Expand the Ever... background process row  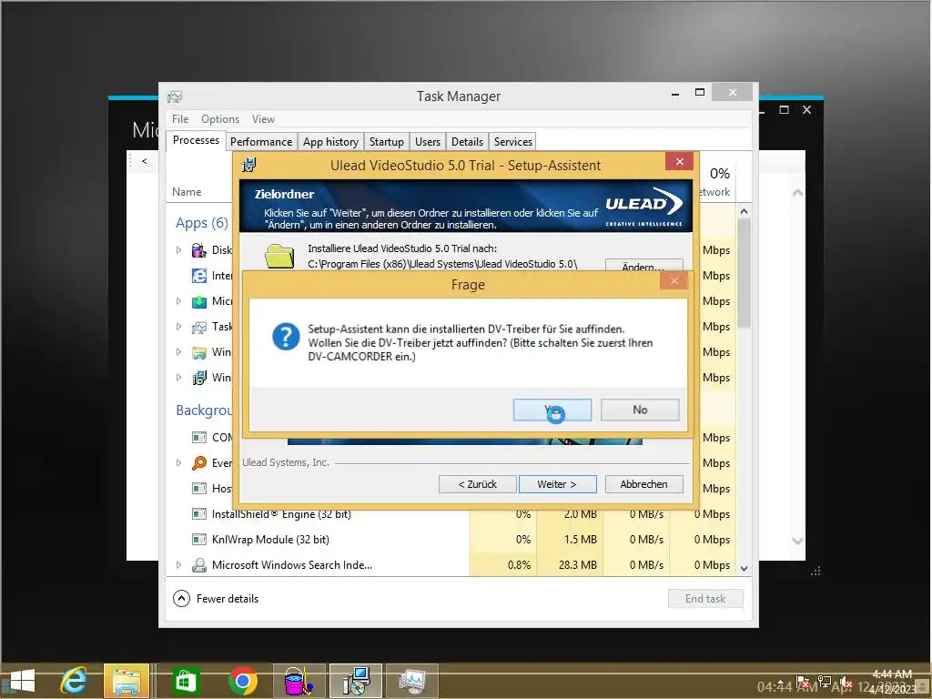178,462
